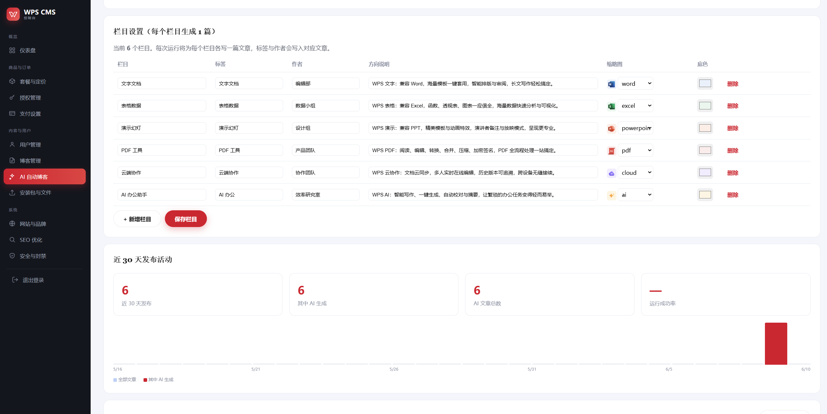Click the SEO magnifier icon

click(12, 240)
